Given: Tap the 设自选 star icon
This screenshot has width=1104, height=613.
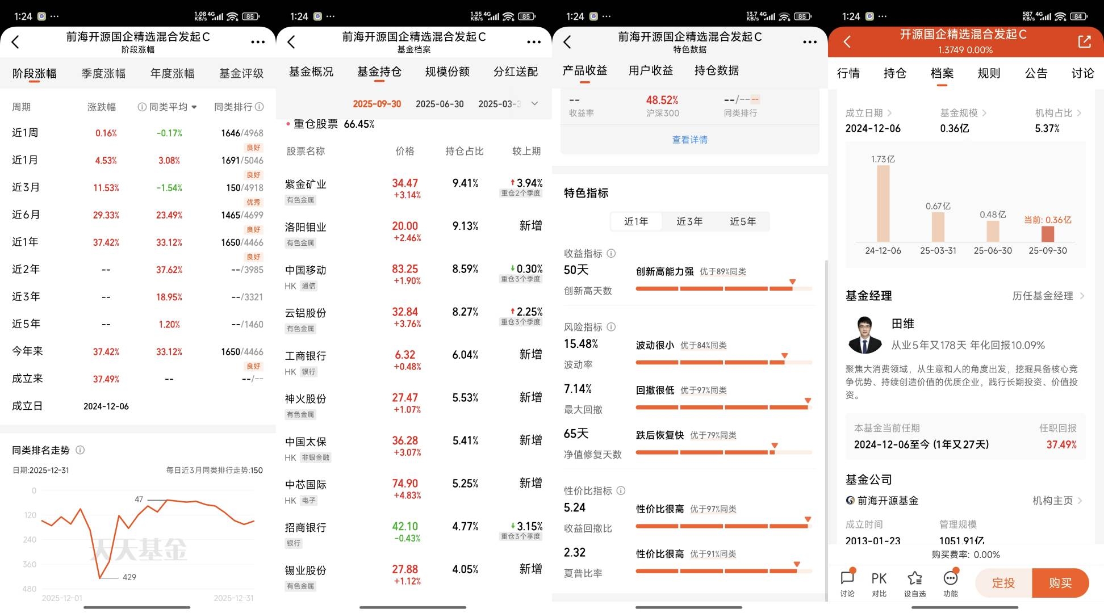Looking at the screenshot, I should [x=915, y=579].
